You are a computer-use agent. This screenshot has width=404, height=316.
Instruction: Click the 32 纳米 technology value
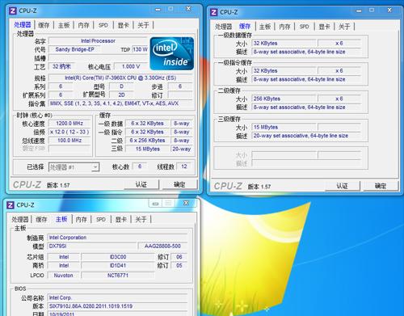pyautogui.click(x=61, y=66)
